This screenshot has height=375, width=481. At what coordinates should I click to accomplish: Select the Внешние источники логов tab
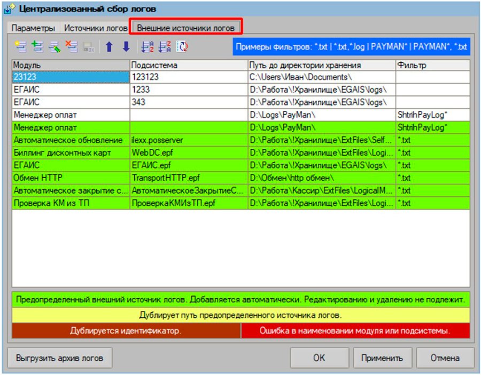[185, 28]
